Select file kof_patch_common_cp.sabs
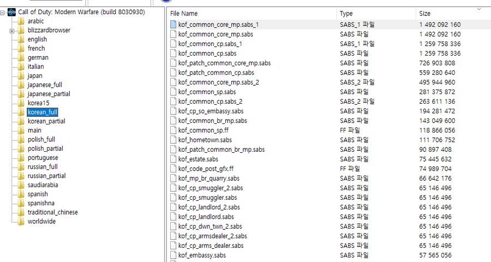Viewport: 491px width, 262px height. coord(216,73)
